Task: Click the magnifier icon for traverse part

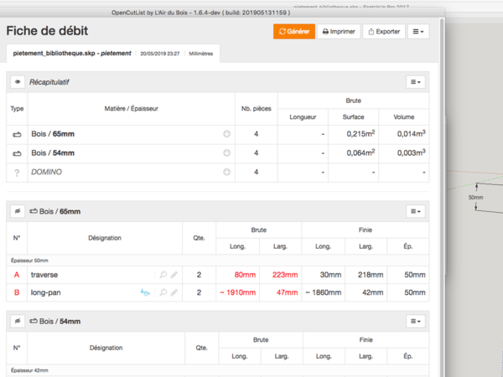Action: click(x=163, y=274)
